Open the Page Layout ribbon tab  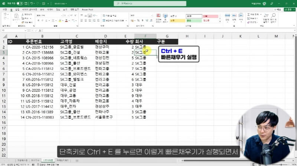click(x=30, y=10)
